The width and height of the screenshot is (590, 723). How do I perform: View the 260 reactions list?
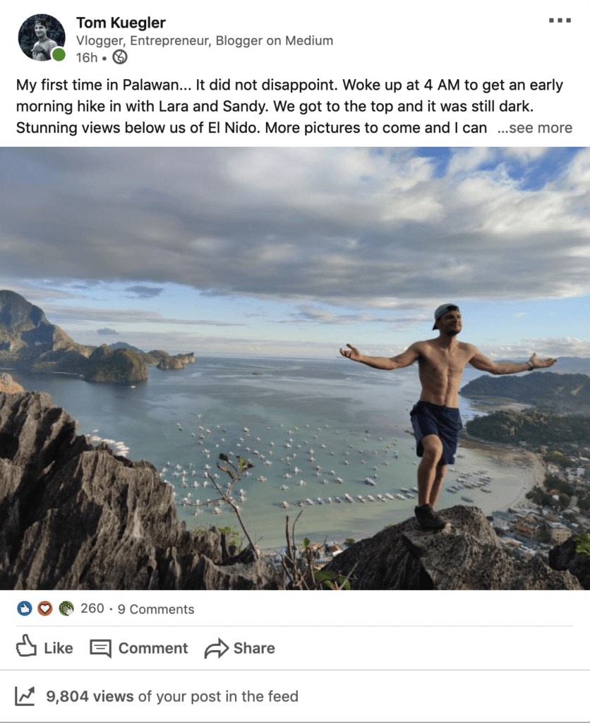click(x=92, y=609)
